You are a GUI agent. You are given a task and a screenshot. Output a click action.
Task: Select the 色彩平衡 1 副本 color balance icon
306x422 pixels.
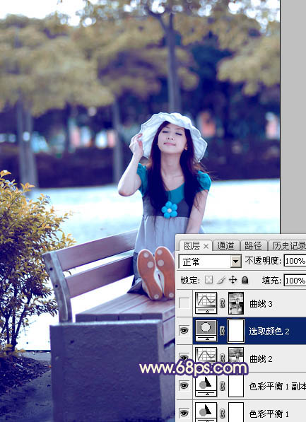click(206, 385)
